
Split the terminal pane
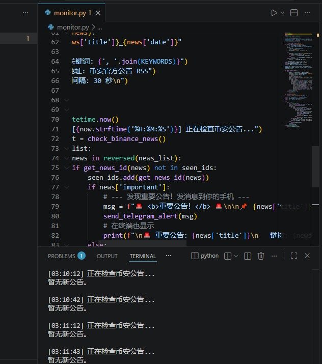pos(248,256)
